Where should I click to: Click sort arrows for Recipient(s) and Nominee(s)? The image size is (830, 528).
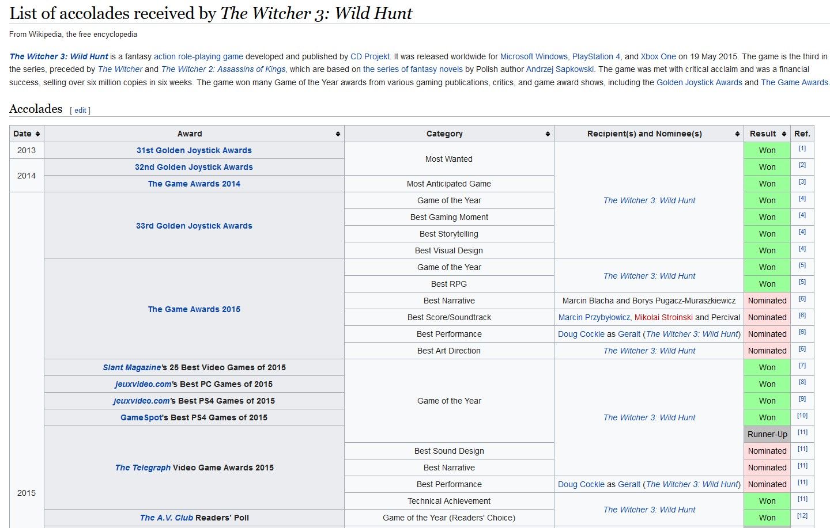tap(737, 134)
